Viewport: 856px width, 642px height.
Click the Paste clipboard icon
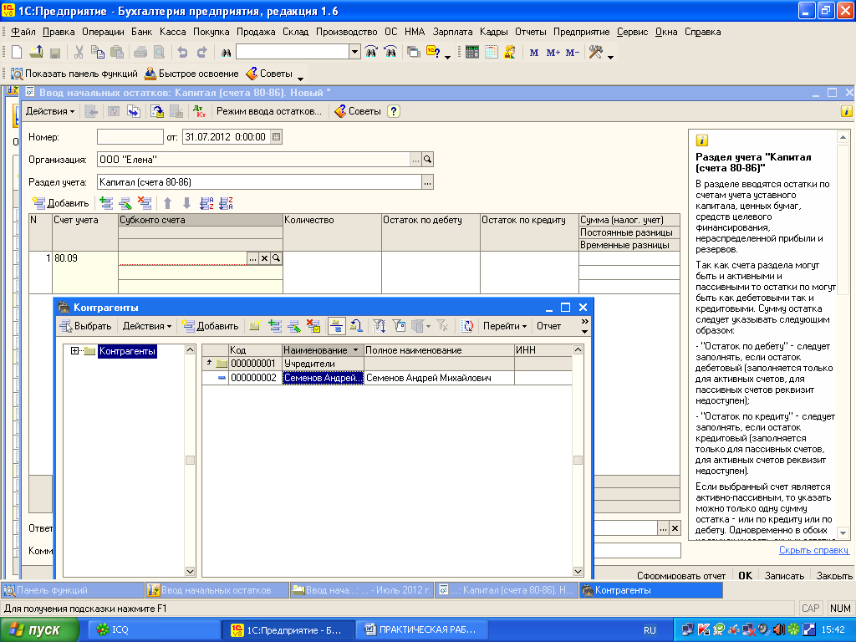coord(117,53)
